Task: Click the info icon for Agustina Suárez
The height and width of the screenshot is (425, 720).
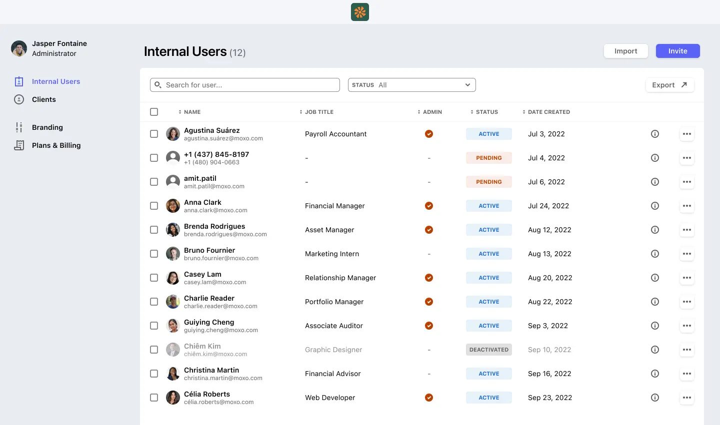Action: pyautogui.click(x=655, y=133)
